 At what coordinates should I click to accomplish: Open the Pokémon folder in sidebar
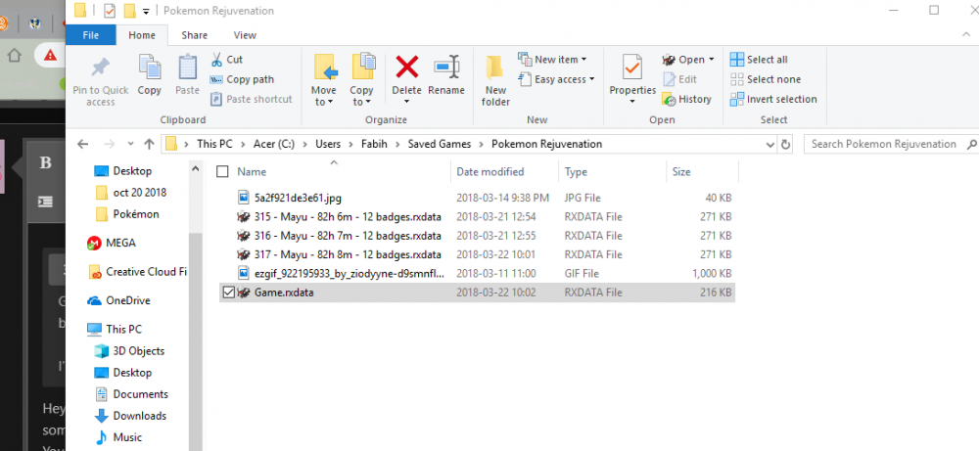point(126,214)
